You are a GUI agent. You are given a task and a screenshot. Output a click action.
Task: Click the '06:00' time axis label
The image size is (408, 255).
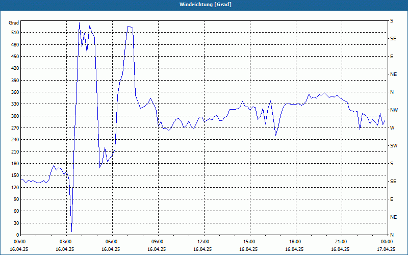[112, 242]
